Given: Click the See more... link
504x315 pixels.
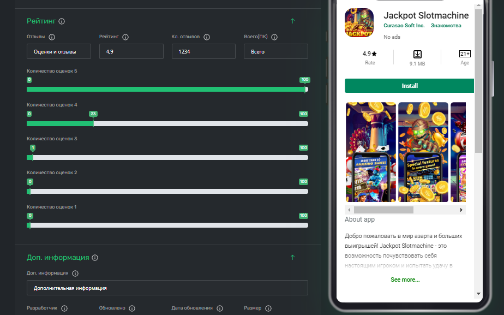Looking at the screenshot, I should click(x=405, y=280).
